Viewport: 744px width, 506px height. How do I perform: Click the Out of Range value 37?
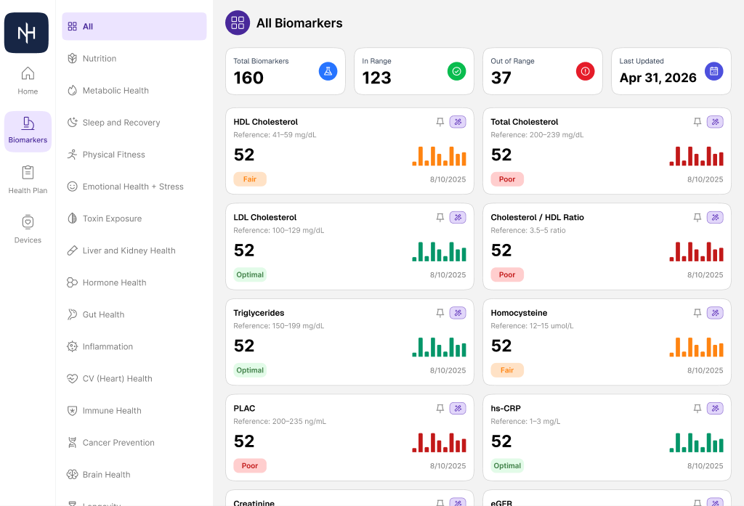[501, 78]
